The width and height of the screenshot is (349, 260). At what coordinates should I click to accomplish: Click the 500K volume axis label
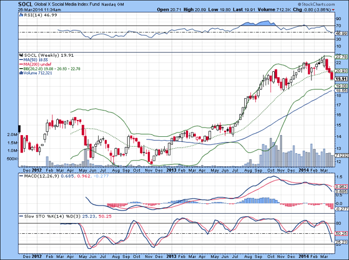click(12, 159)
